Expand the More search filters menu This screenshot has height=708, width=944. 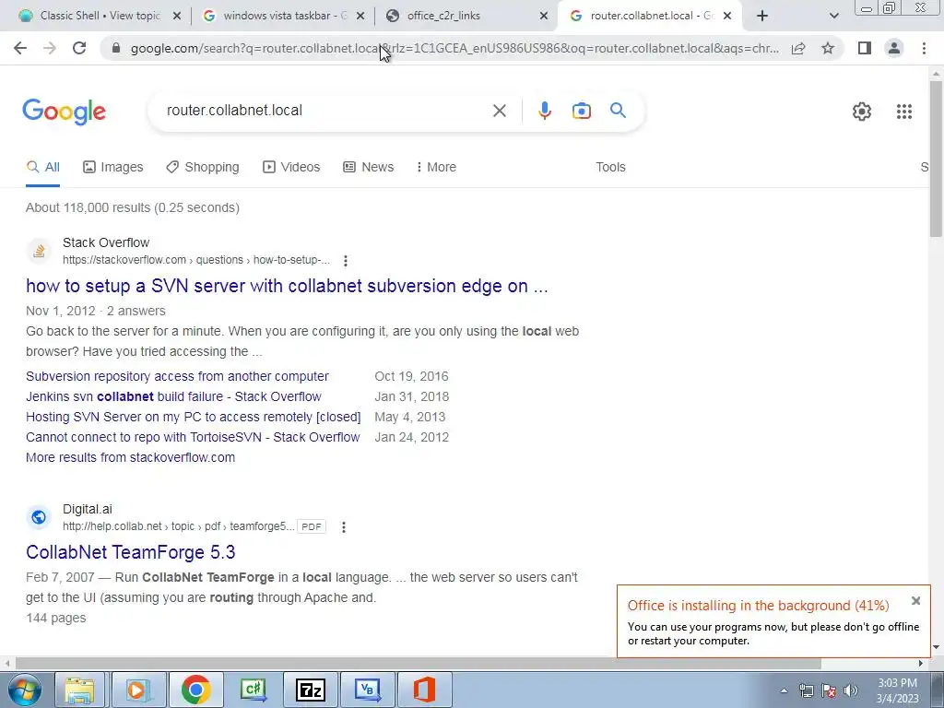436,167
